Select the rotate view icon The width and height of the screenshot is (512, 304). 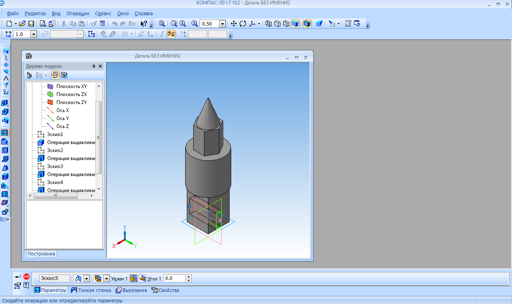coord(243,24)
